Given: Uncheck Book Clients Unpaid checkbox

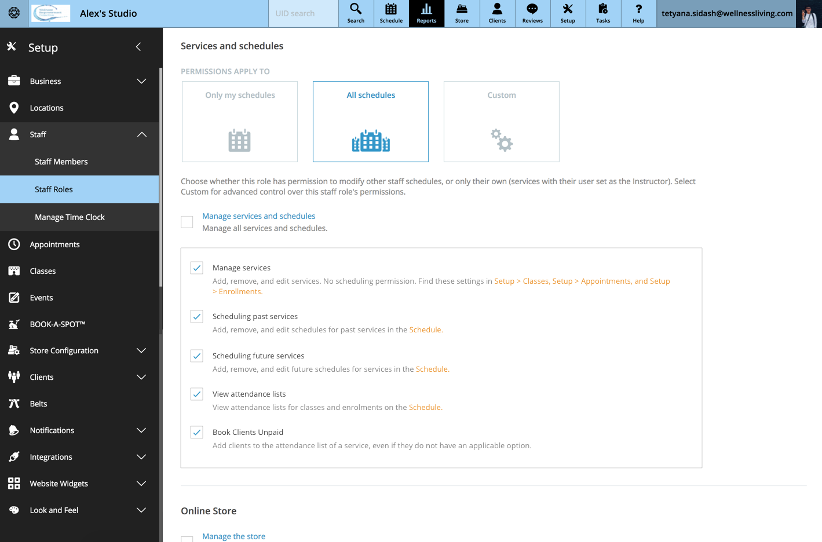Looking at the screenshot, I should pyautogui.click(x=197, y=432).
